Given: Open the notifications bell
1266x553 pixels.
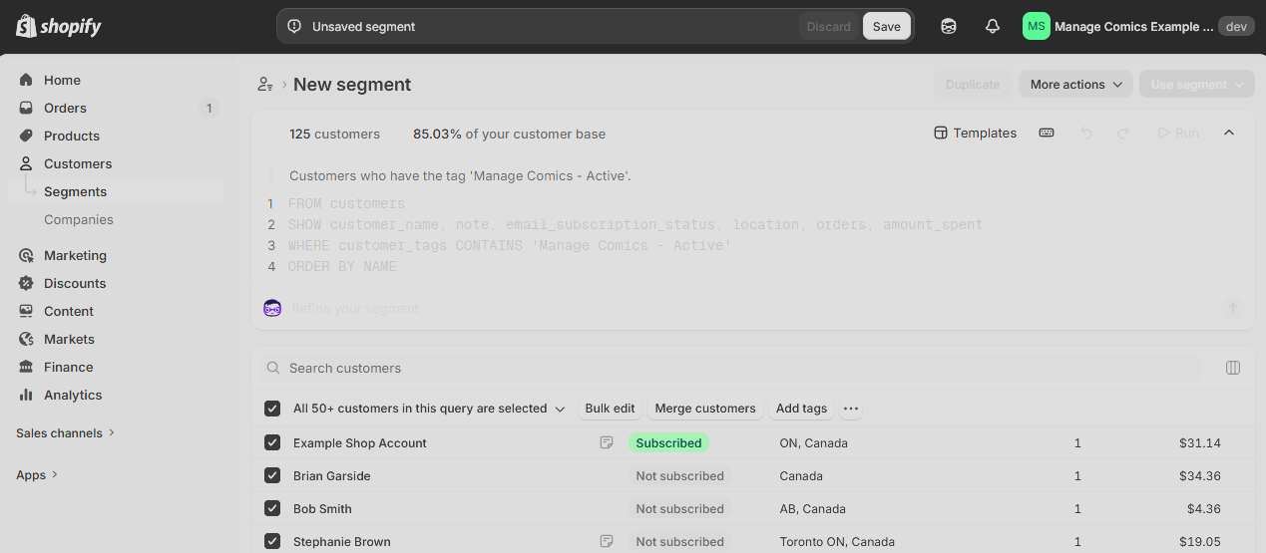Looking at the screenshot, I should point(993,27).
